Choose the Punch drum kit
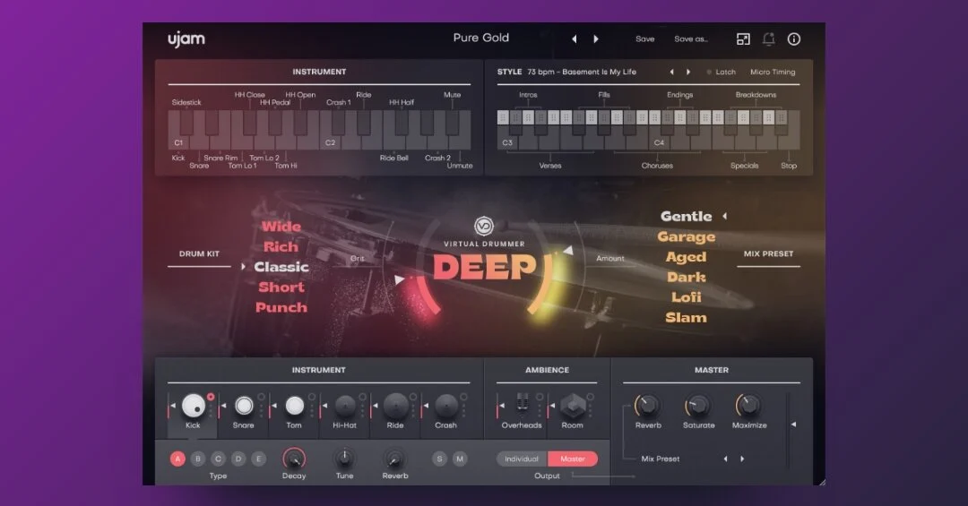 [x=281, y=307]
